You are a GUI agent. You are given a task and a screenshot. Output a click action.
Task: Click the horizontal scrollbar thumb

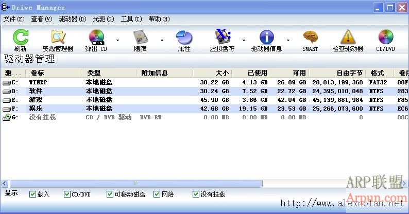click(136, 183)
